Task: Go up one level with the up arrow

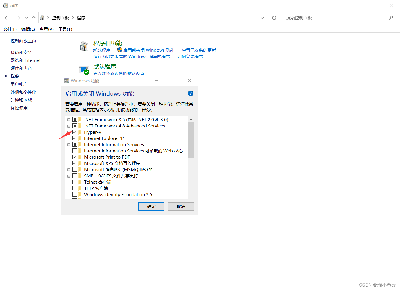Action: [x=34, y=18]
